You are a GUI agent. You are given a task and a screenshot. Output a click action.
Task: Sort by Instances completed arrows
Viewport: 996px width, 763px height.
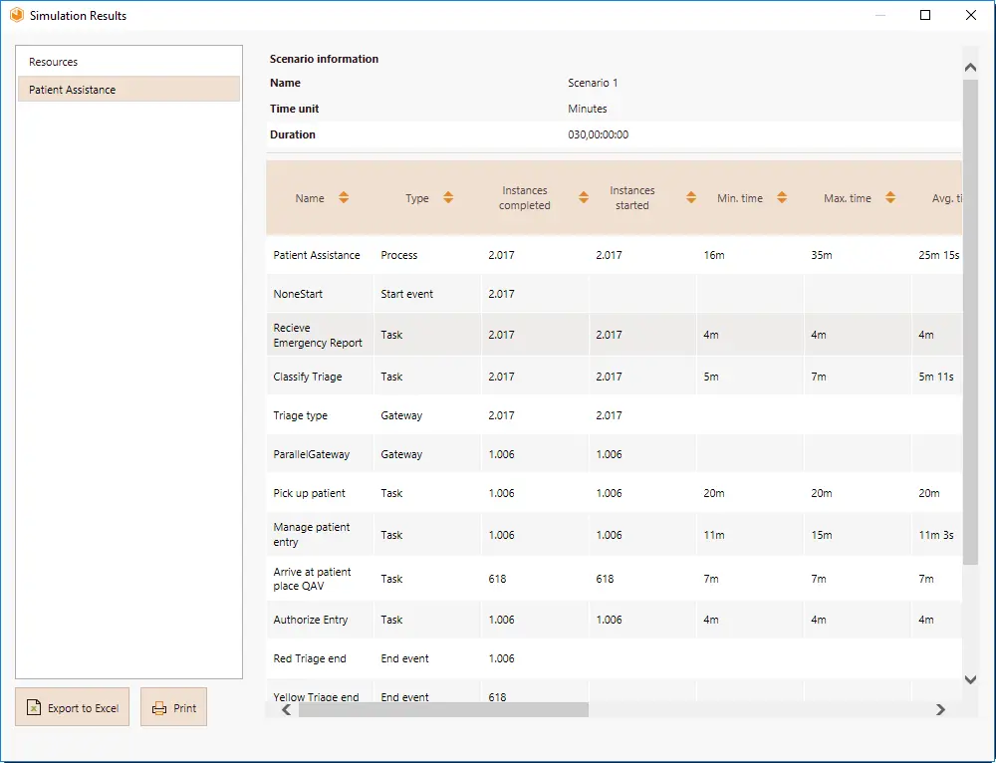(584, 197)
